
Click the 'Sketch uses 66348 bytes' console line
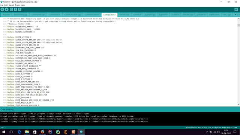[45, 114]
